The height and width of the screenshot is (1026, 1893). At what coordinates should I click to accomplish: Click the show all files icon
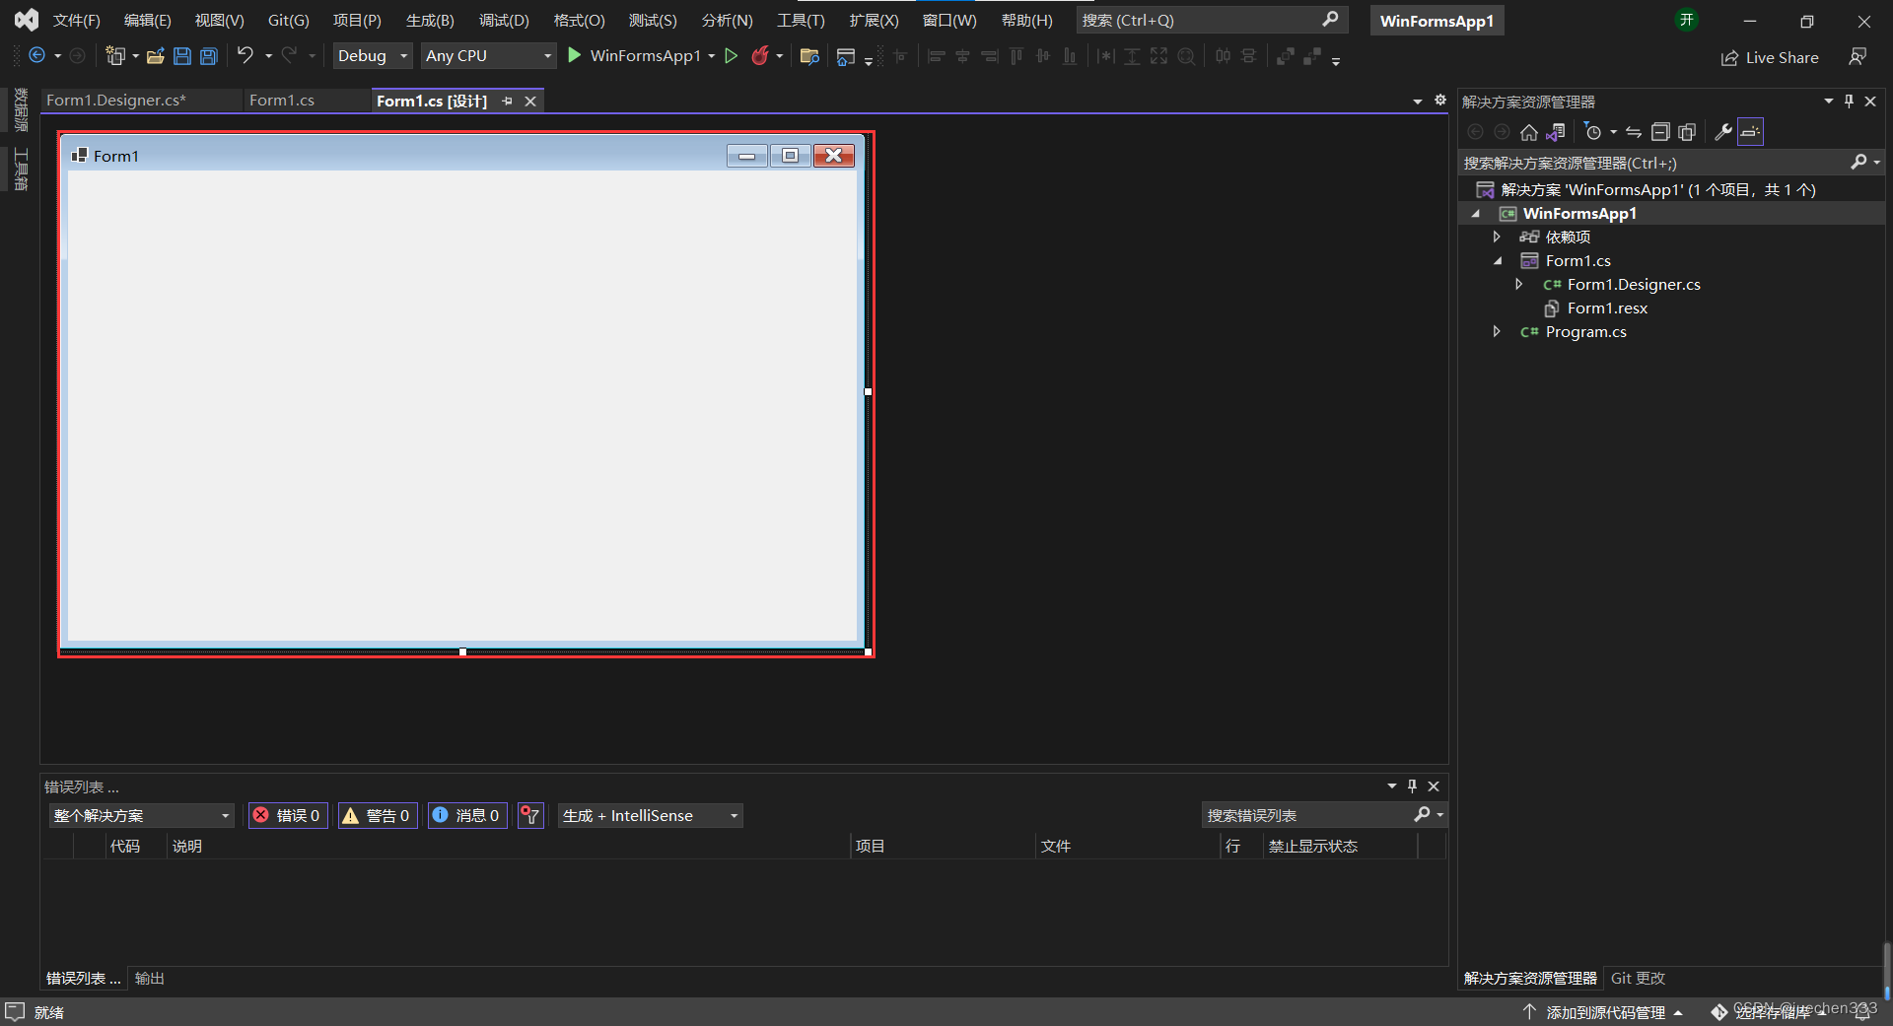(x=1687, y=132)
